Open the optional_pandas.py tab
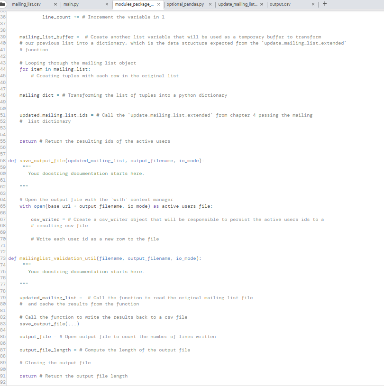The width and height of the screenshot is (384, 387). tap(185, 4)
